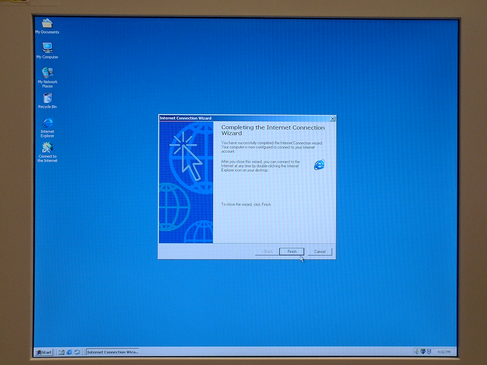Click the antivirus V shield tray icon
Viewport: 487px width, 365px height.
[x=429, y=352]
